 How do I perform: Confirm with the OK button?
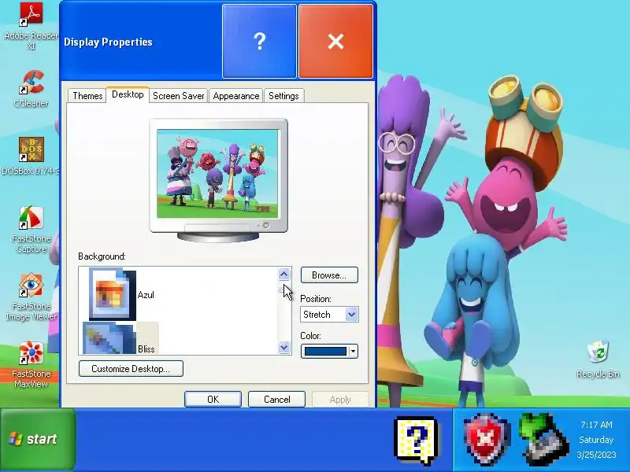[213, 400]
